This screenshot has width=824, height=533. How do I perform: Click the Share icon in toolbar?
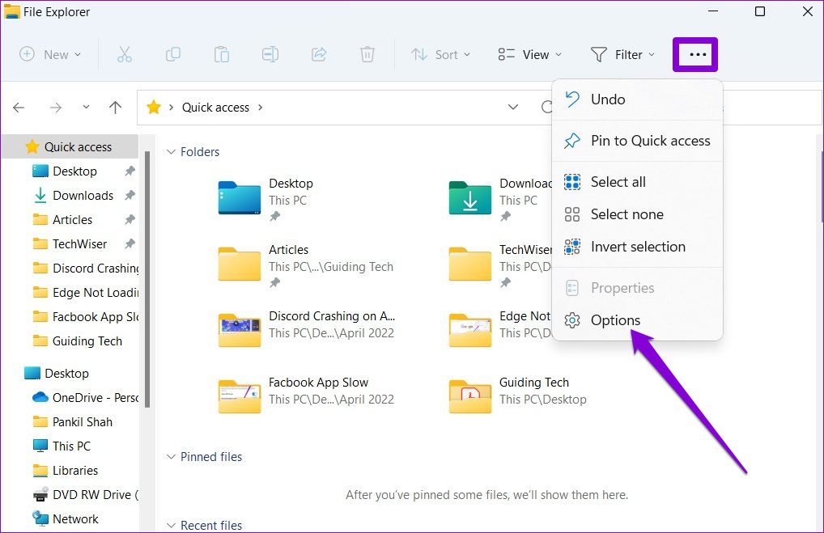pyautogui.click(x=319, y=55)
